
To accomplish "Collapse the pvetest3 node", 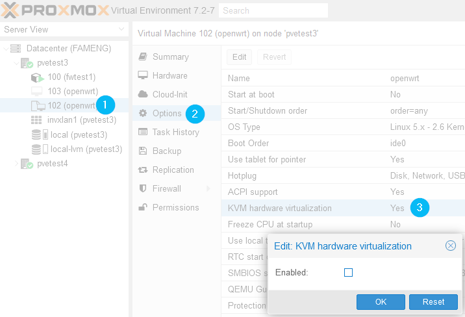I will [x=17, y=63].
